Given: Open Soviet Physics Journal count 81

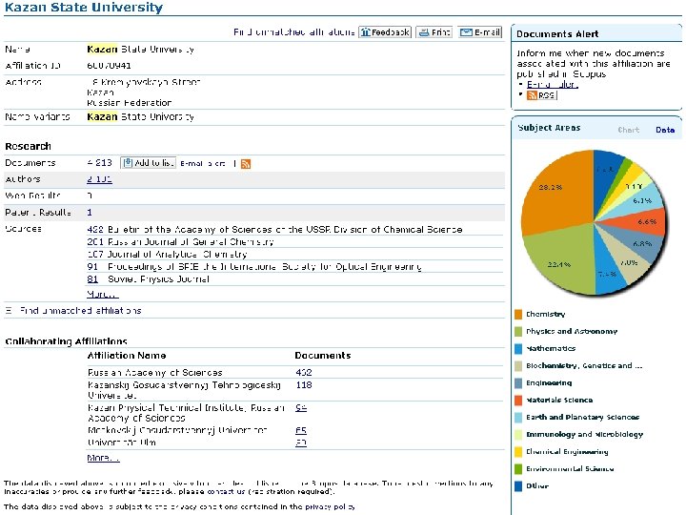Looking at the screenshot, I should [x=92, y=279].
